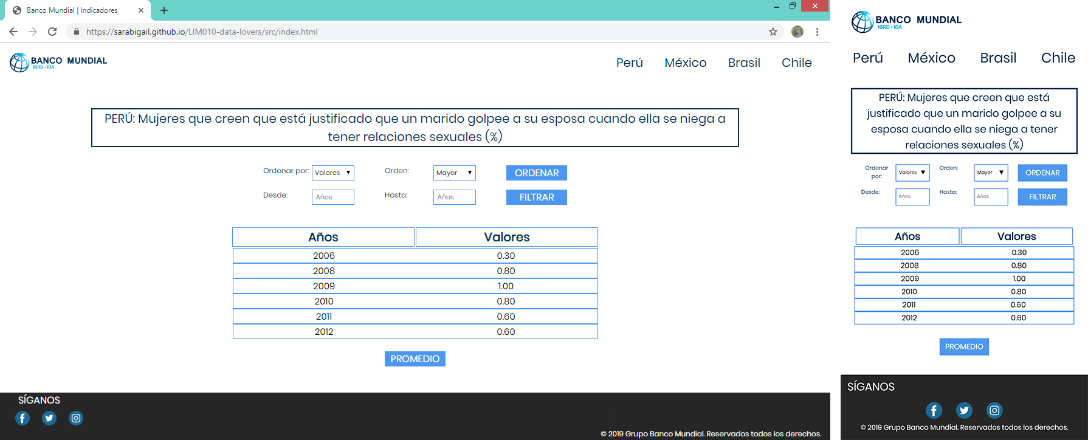Go back with the browser back arrow

click(13, 32)
